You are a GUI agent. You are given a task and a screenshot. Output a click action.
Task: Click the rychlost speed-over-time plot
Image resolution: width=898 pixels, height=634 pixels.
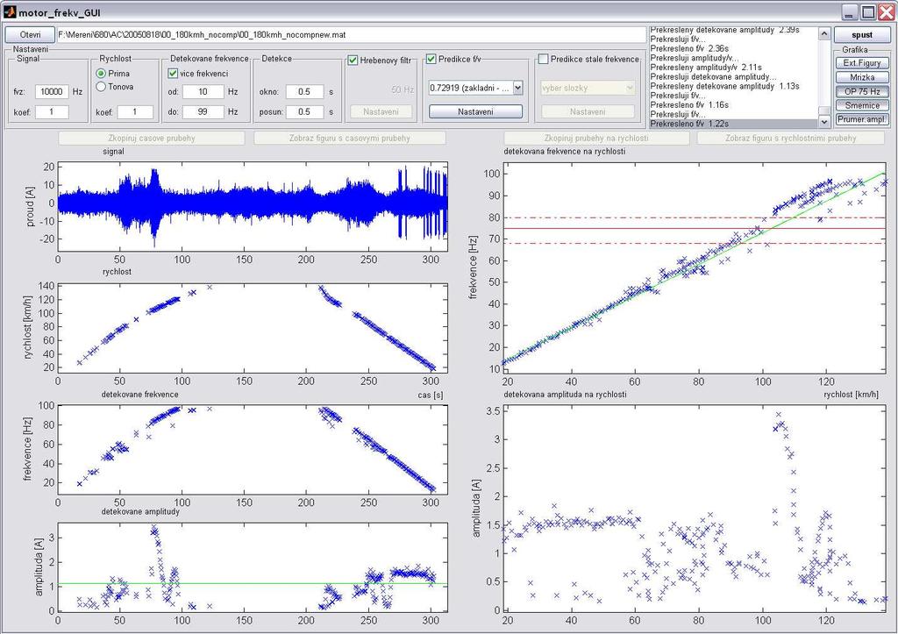tap(253, 328)
